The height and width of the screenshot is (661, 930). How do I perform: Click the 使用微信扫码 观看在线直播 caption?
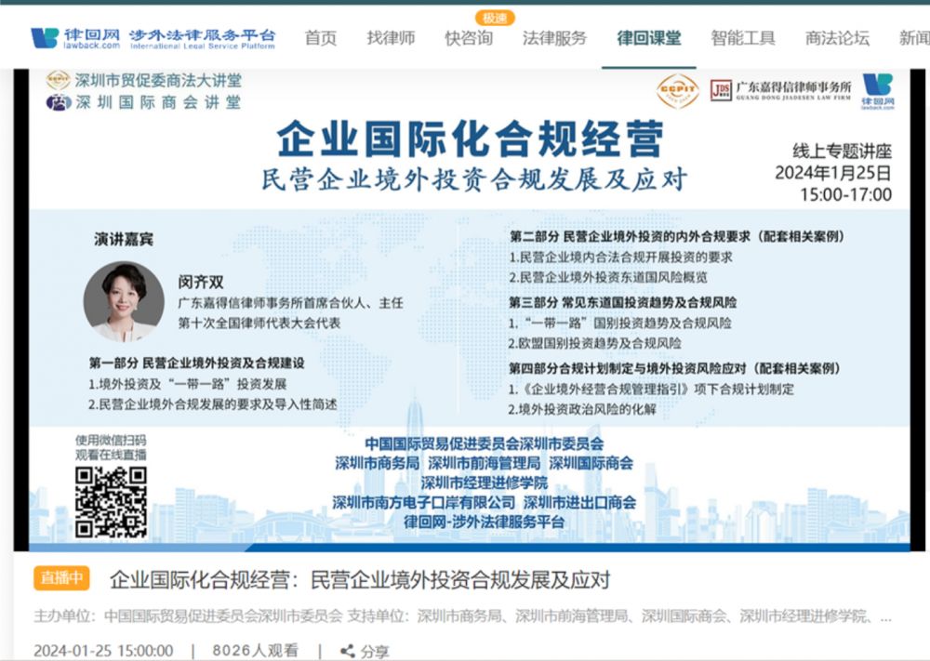click(111, 447)
